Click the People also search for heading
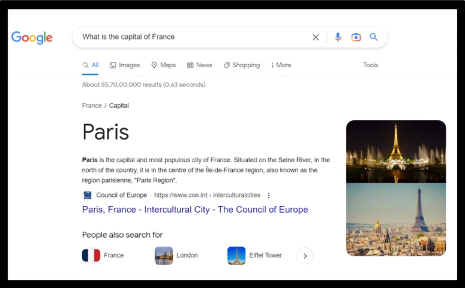This screenshot has height=288, width=465. pyautogui.click(x=122, y=235)
